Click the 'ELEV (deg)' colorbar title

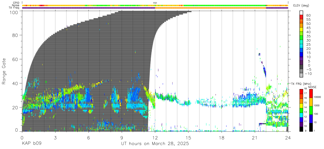(x=301, y=6)
